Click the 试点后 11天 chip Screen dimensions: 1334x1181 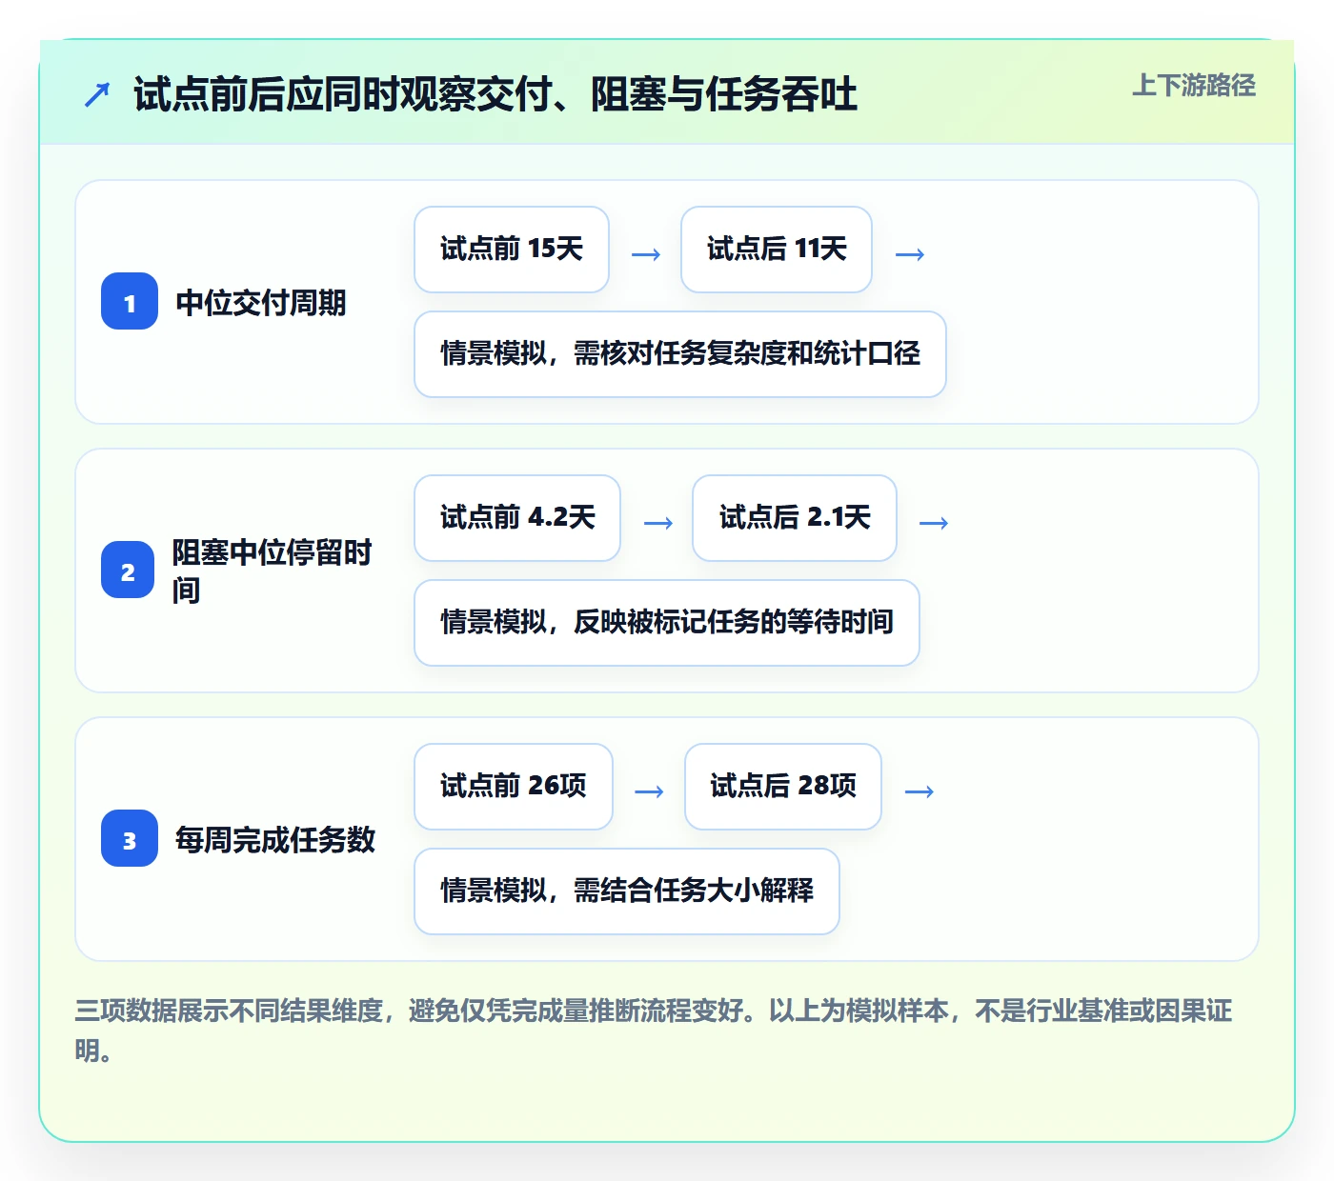(x=777, y=250)
